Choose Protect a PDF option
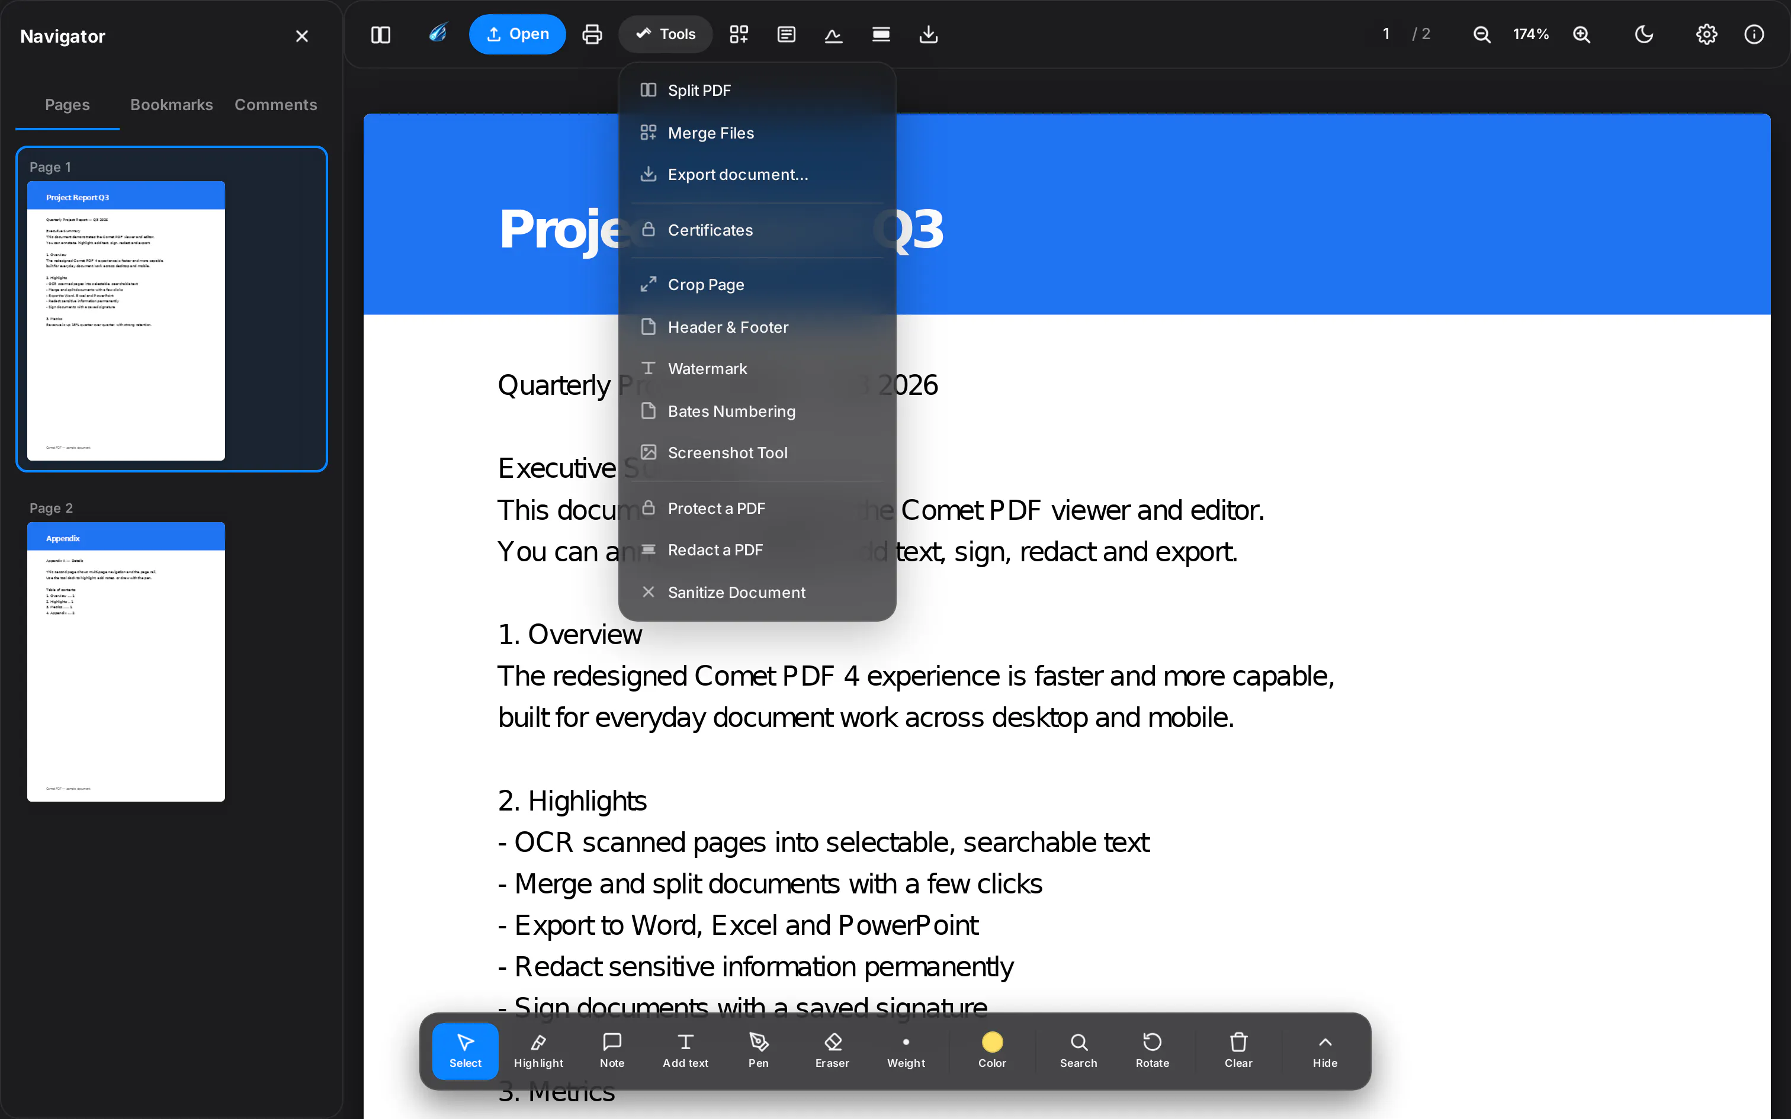1791x1119 pixels. click(x=757, y=509)
